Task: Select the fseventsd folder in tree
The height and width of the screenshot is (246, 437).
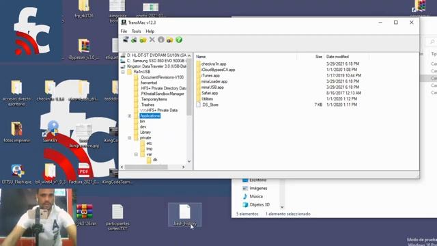Action: click(149, 83)
